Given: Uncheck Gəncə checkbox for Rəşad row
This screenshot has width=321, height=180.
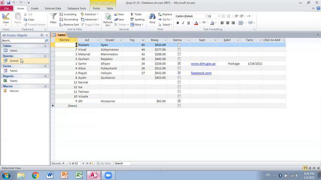Looking at the screenshot, I should [x=179, y=73].
